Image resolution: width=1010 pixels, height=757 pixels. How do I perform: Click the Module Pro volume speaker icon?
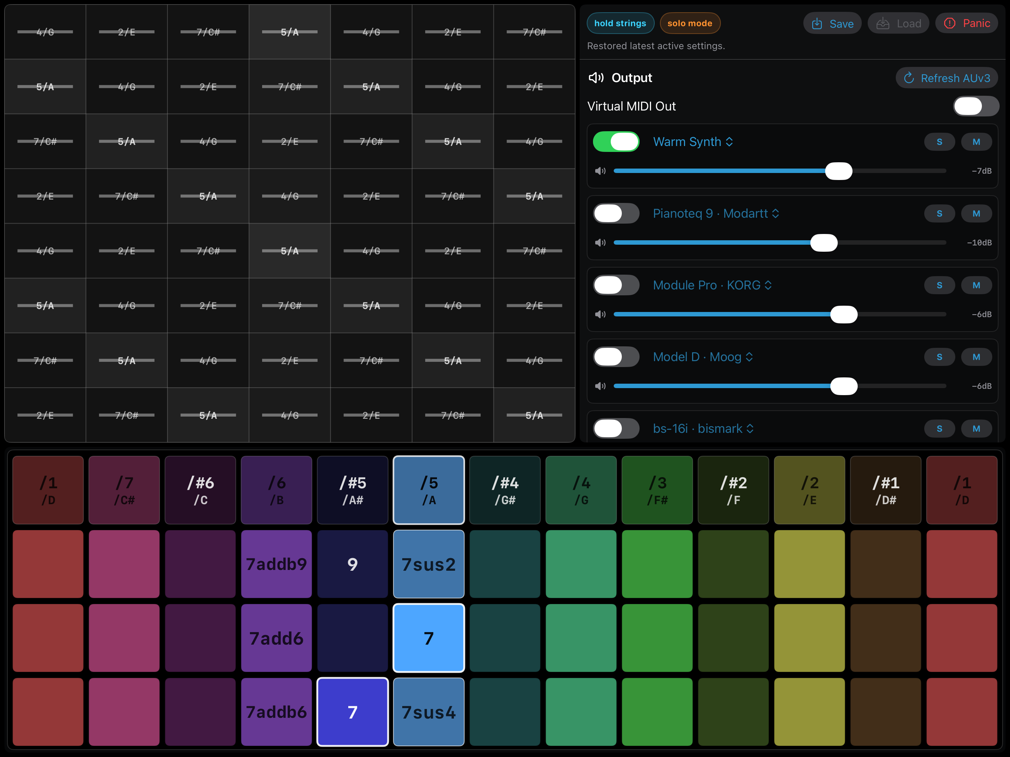(x=600, y=315)
